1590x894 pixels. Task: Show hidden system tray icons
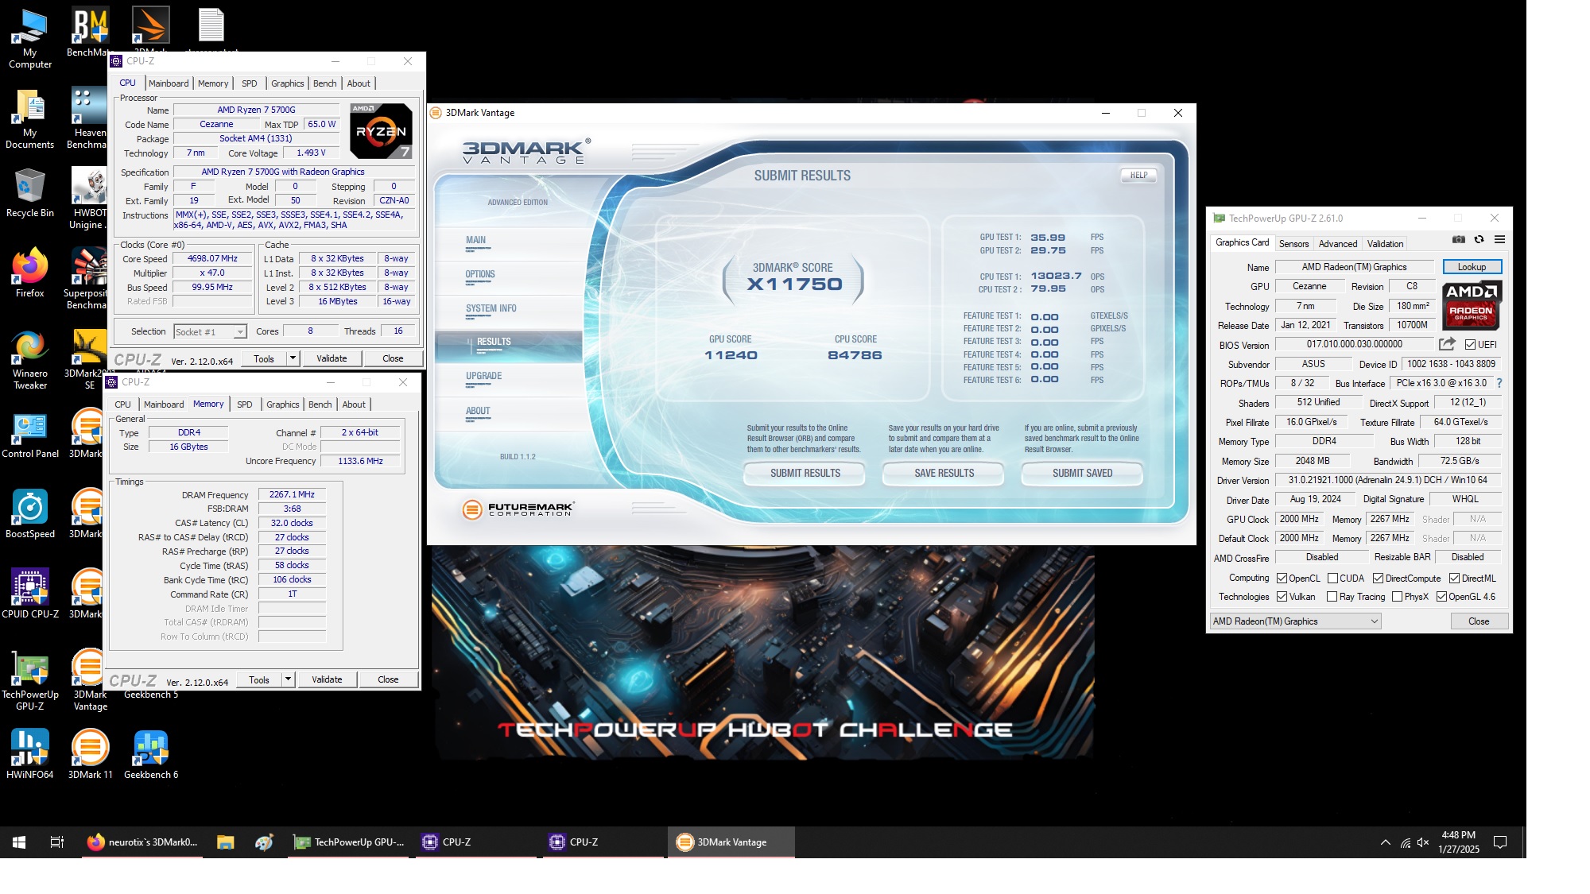1385,842
